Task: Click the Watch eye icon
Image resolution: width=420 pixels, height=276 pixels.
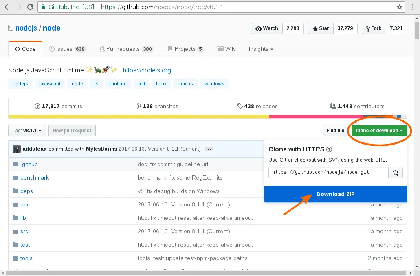Action: 258,28
